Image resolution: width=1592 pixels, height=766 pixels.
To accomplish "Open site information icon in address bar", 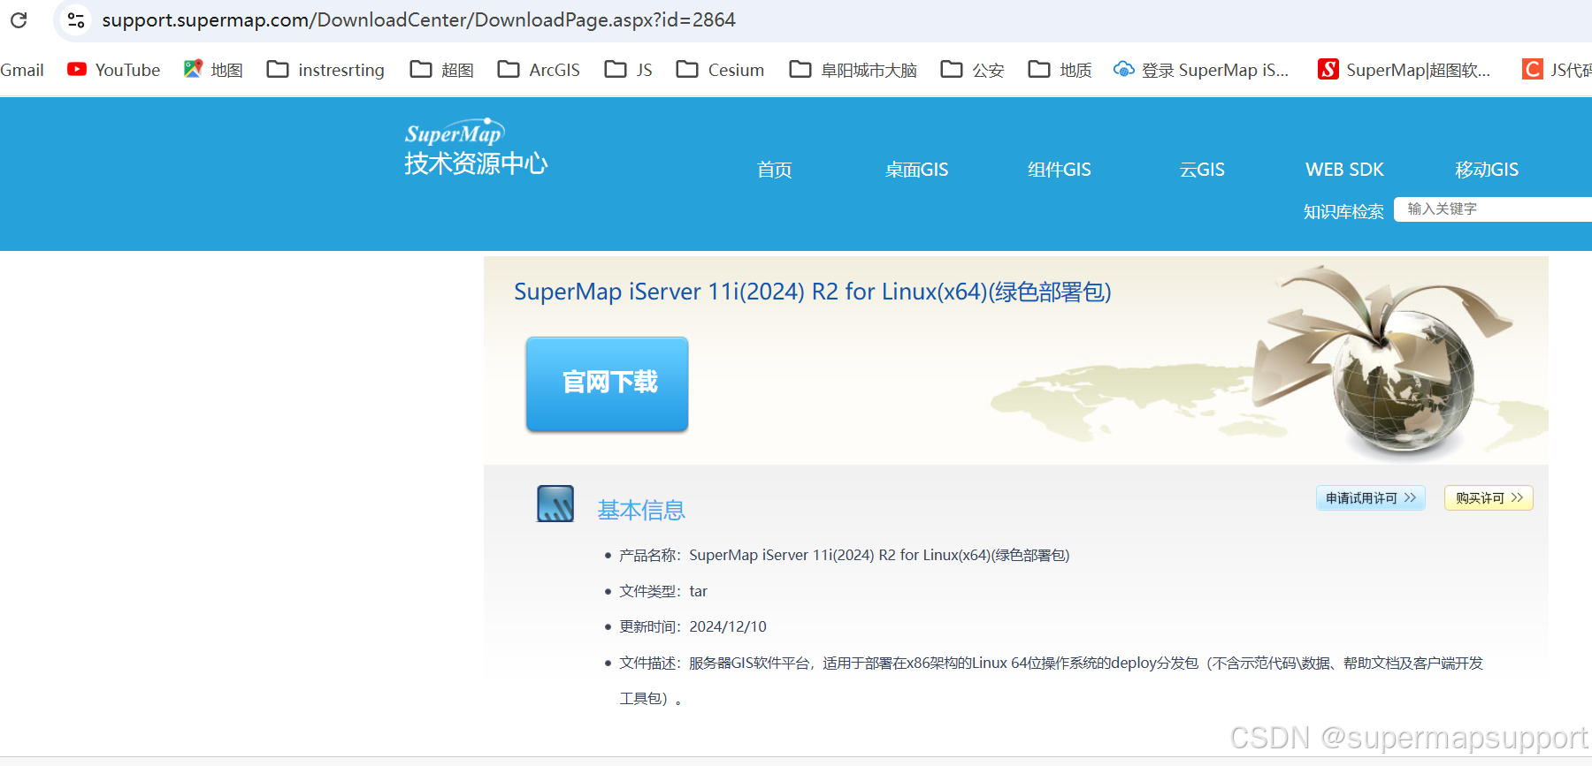I will [77, 19].
